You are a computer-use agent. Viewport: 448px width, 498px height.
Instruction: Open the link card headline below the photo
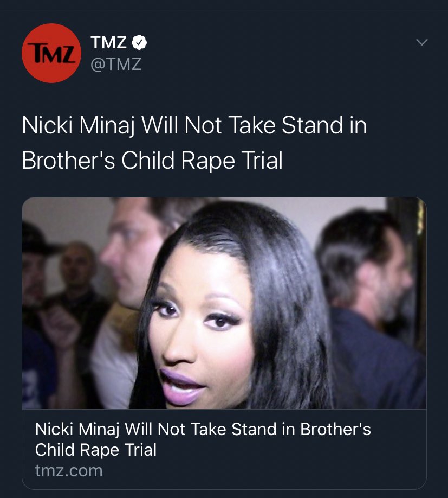point(203,439)
